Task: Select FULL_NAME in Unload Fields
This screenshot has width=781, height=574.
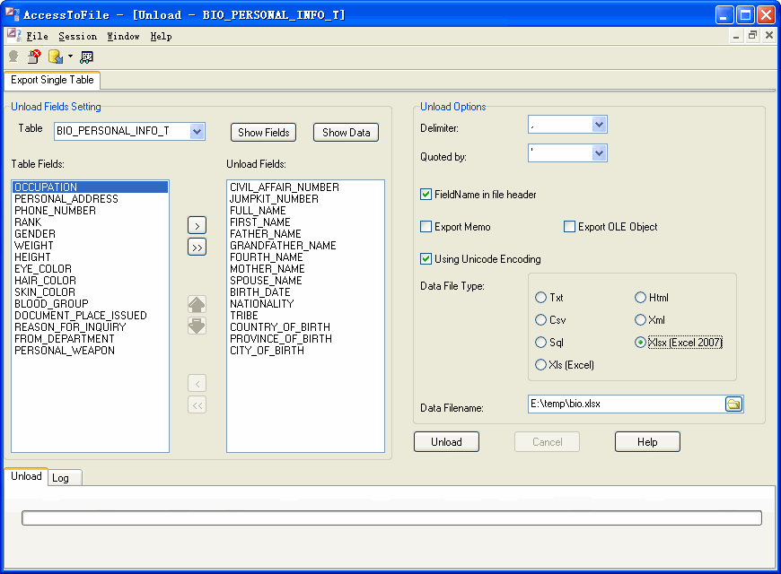Action: coord(305,211)
